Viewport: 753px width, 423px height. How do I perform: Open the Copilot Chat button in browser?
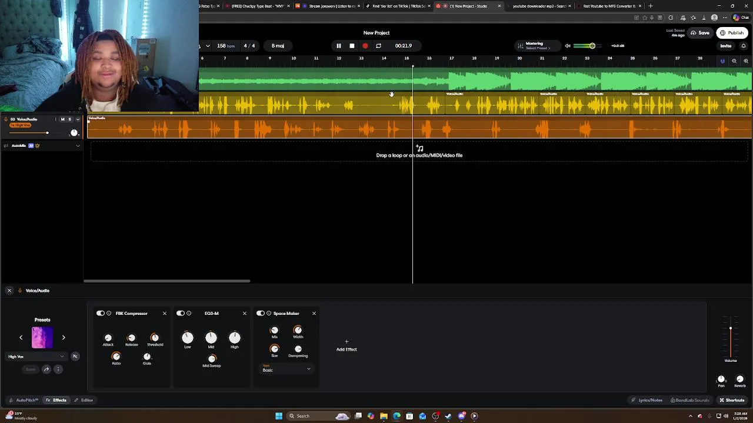740,18
